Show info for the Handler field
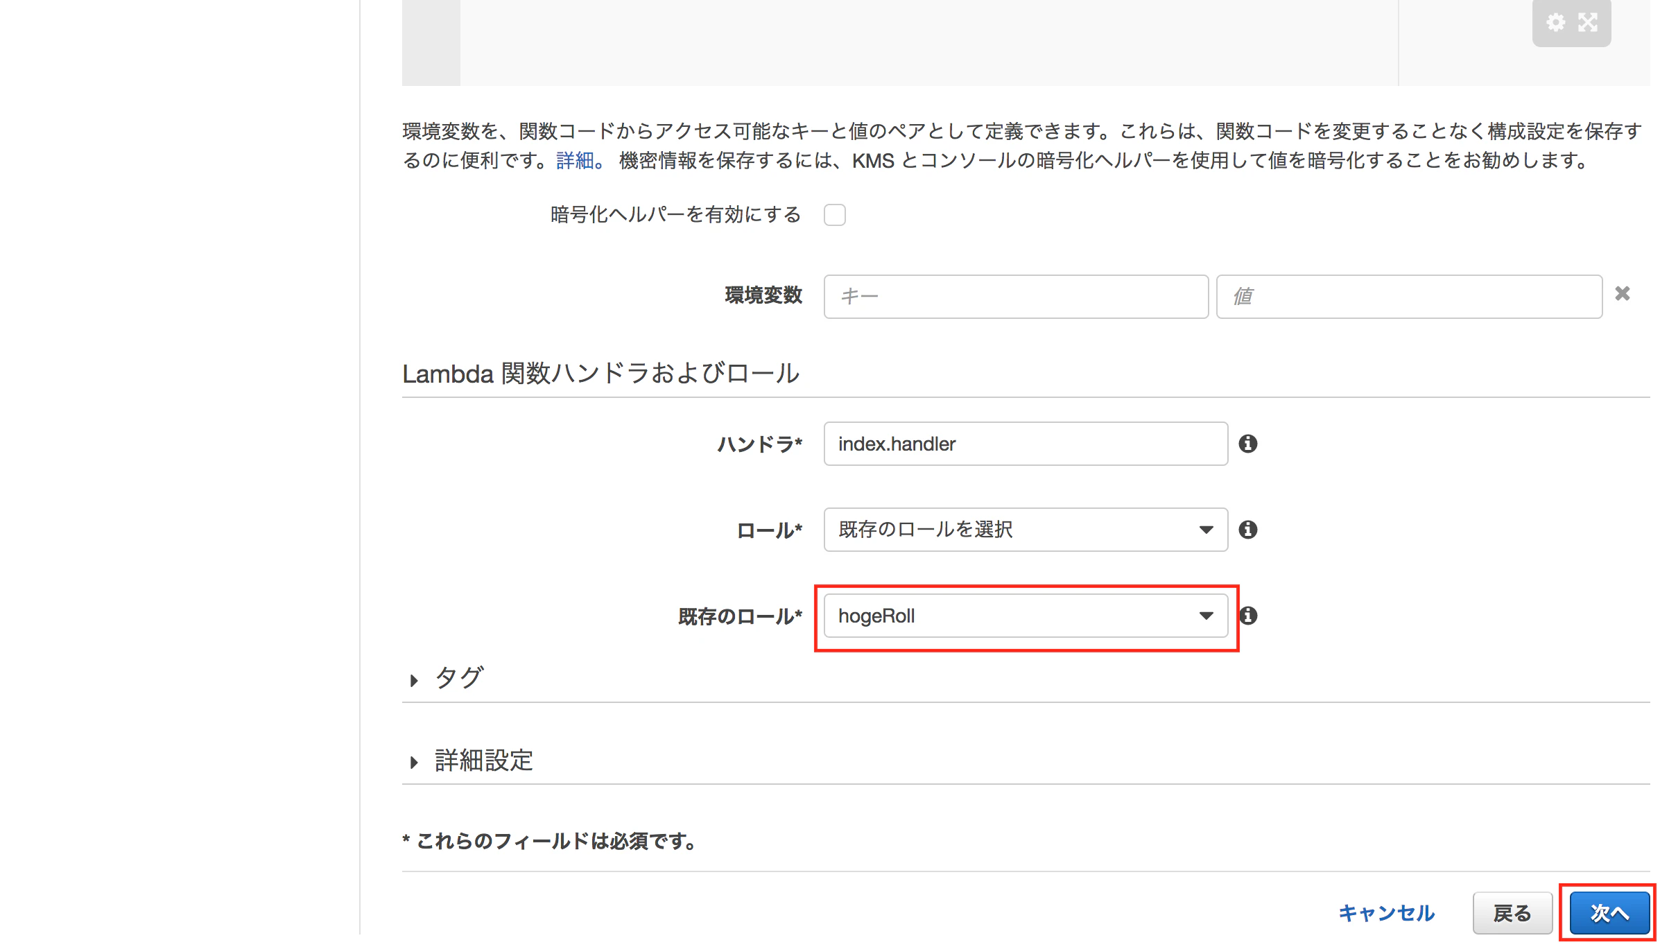The height and width of the screenshot is (947, 1660). [1247, 444]
